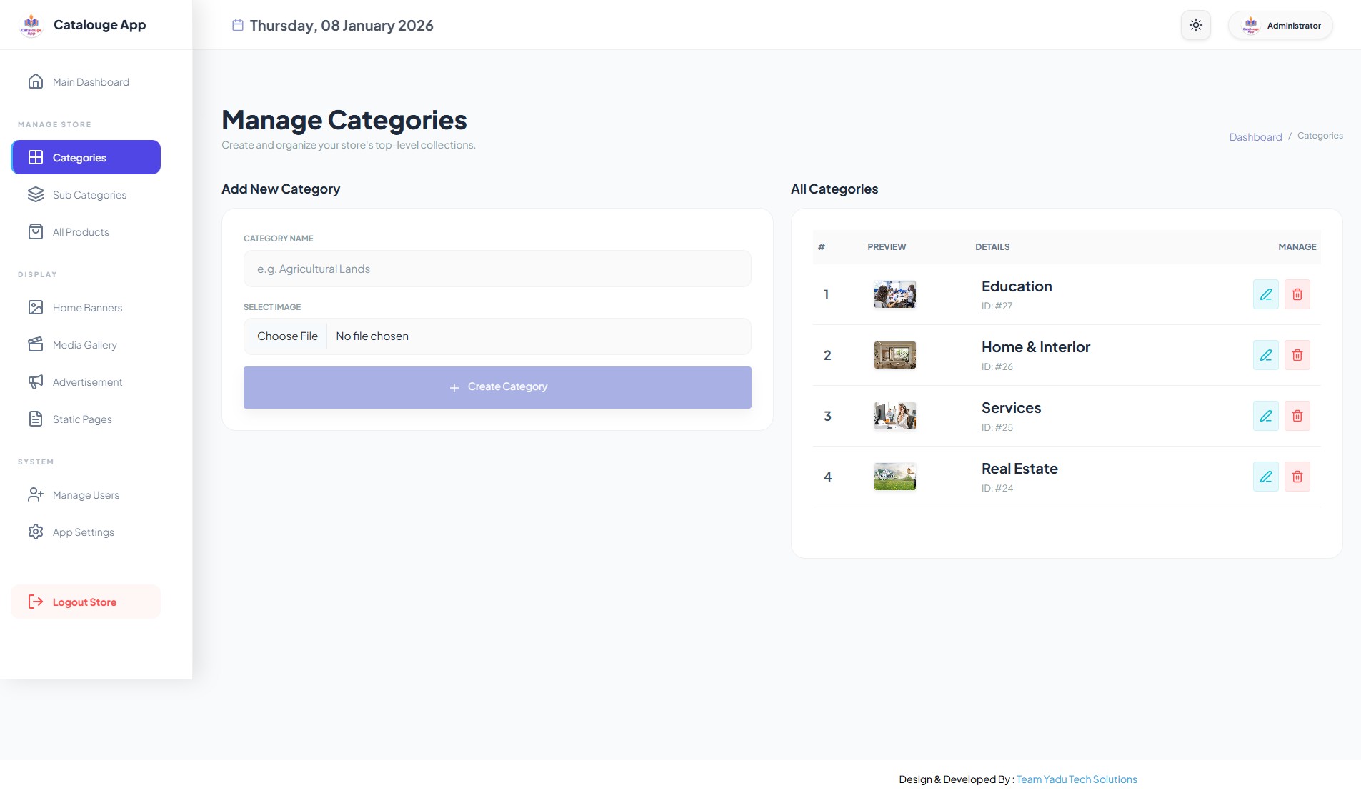Viewport: 1361px width, 798px height.
Task: Click the Real Estate preview thumbnail
Action: tap(895, 477)
